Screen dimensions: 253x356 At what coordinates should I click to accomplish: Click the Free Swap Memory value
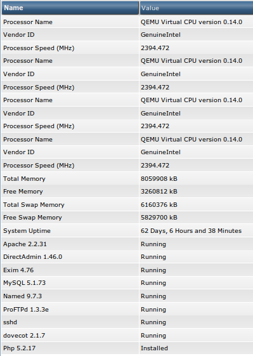(159, 218)
